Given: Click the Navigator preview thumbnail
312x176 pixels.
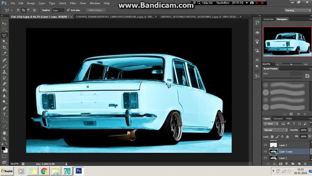Looking at the screenshot, I should (x=288, y=42).
